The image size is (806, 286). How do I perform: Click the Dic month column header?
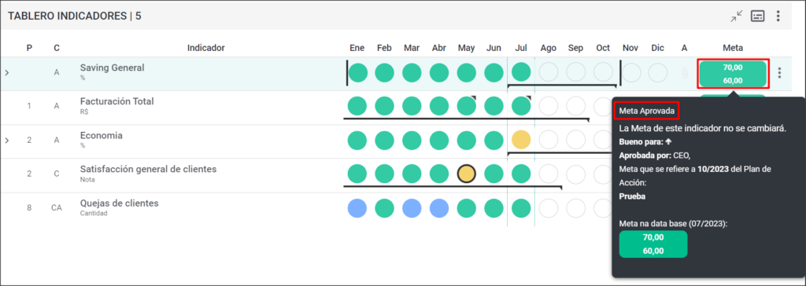tap(657, 48)
